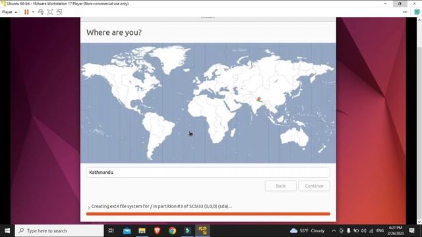Image resolution: width=422 pixels, height=237 pixels.
Task: Click the ENG language indicator
Action: point(380,230)
